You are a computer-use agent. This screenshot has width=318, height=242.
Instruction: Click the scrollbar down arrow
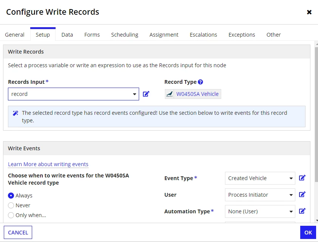[316, 220]
